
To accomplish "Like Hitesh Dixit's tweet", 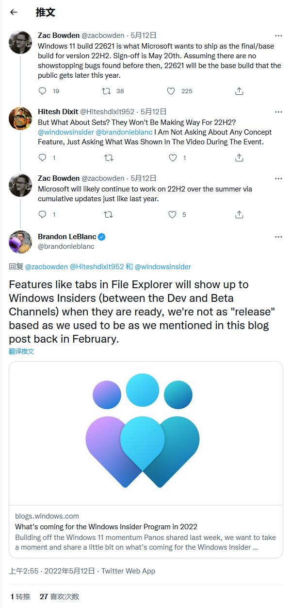I will [x=173, y=157].
